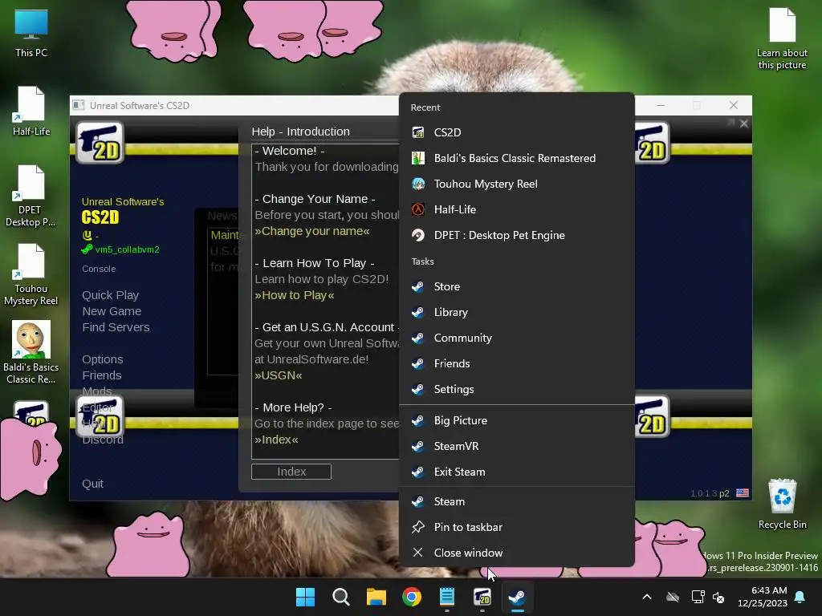The height and width of the screenshot is (616, 822).
Task: Select Pin to taskbar
Action: tap(516, 528)
